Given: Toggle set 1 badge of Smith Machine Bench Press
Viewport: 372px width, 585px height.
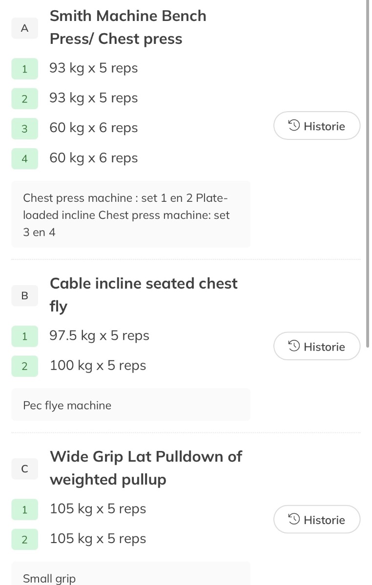Looking at the screenshot, I should [x=24, y=69].
